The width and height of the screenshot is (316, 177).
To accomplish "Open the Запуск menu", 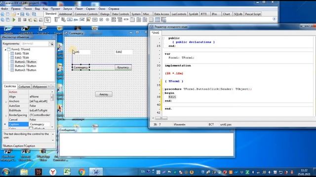I will pos(68,9).
